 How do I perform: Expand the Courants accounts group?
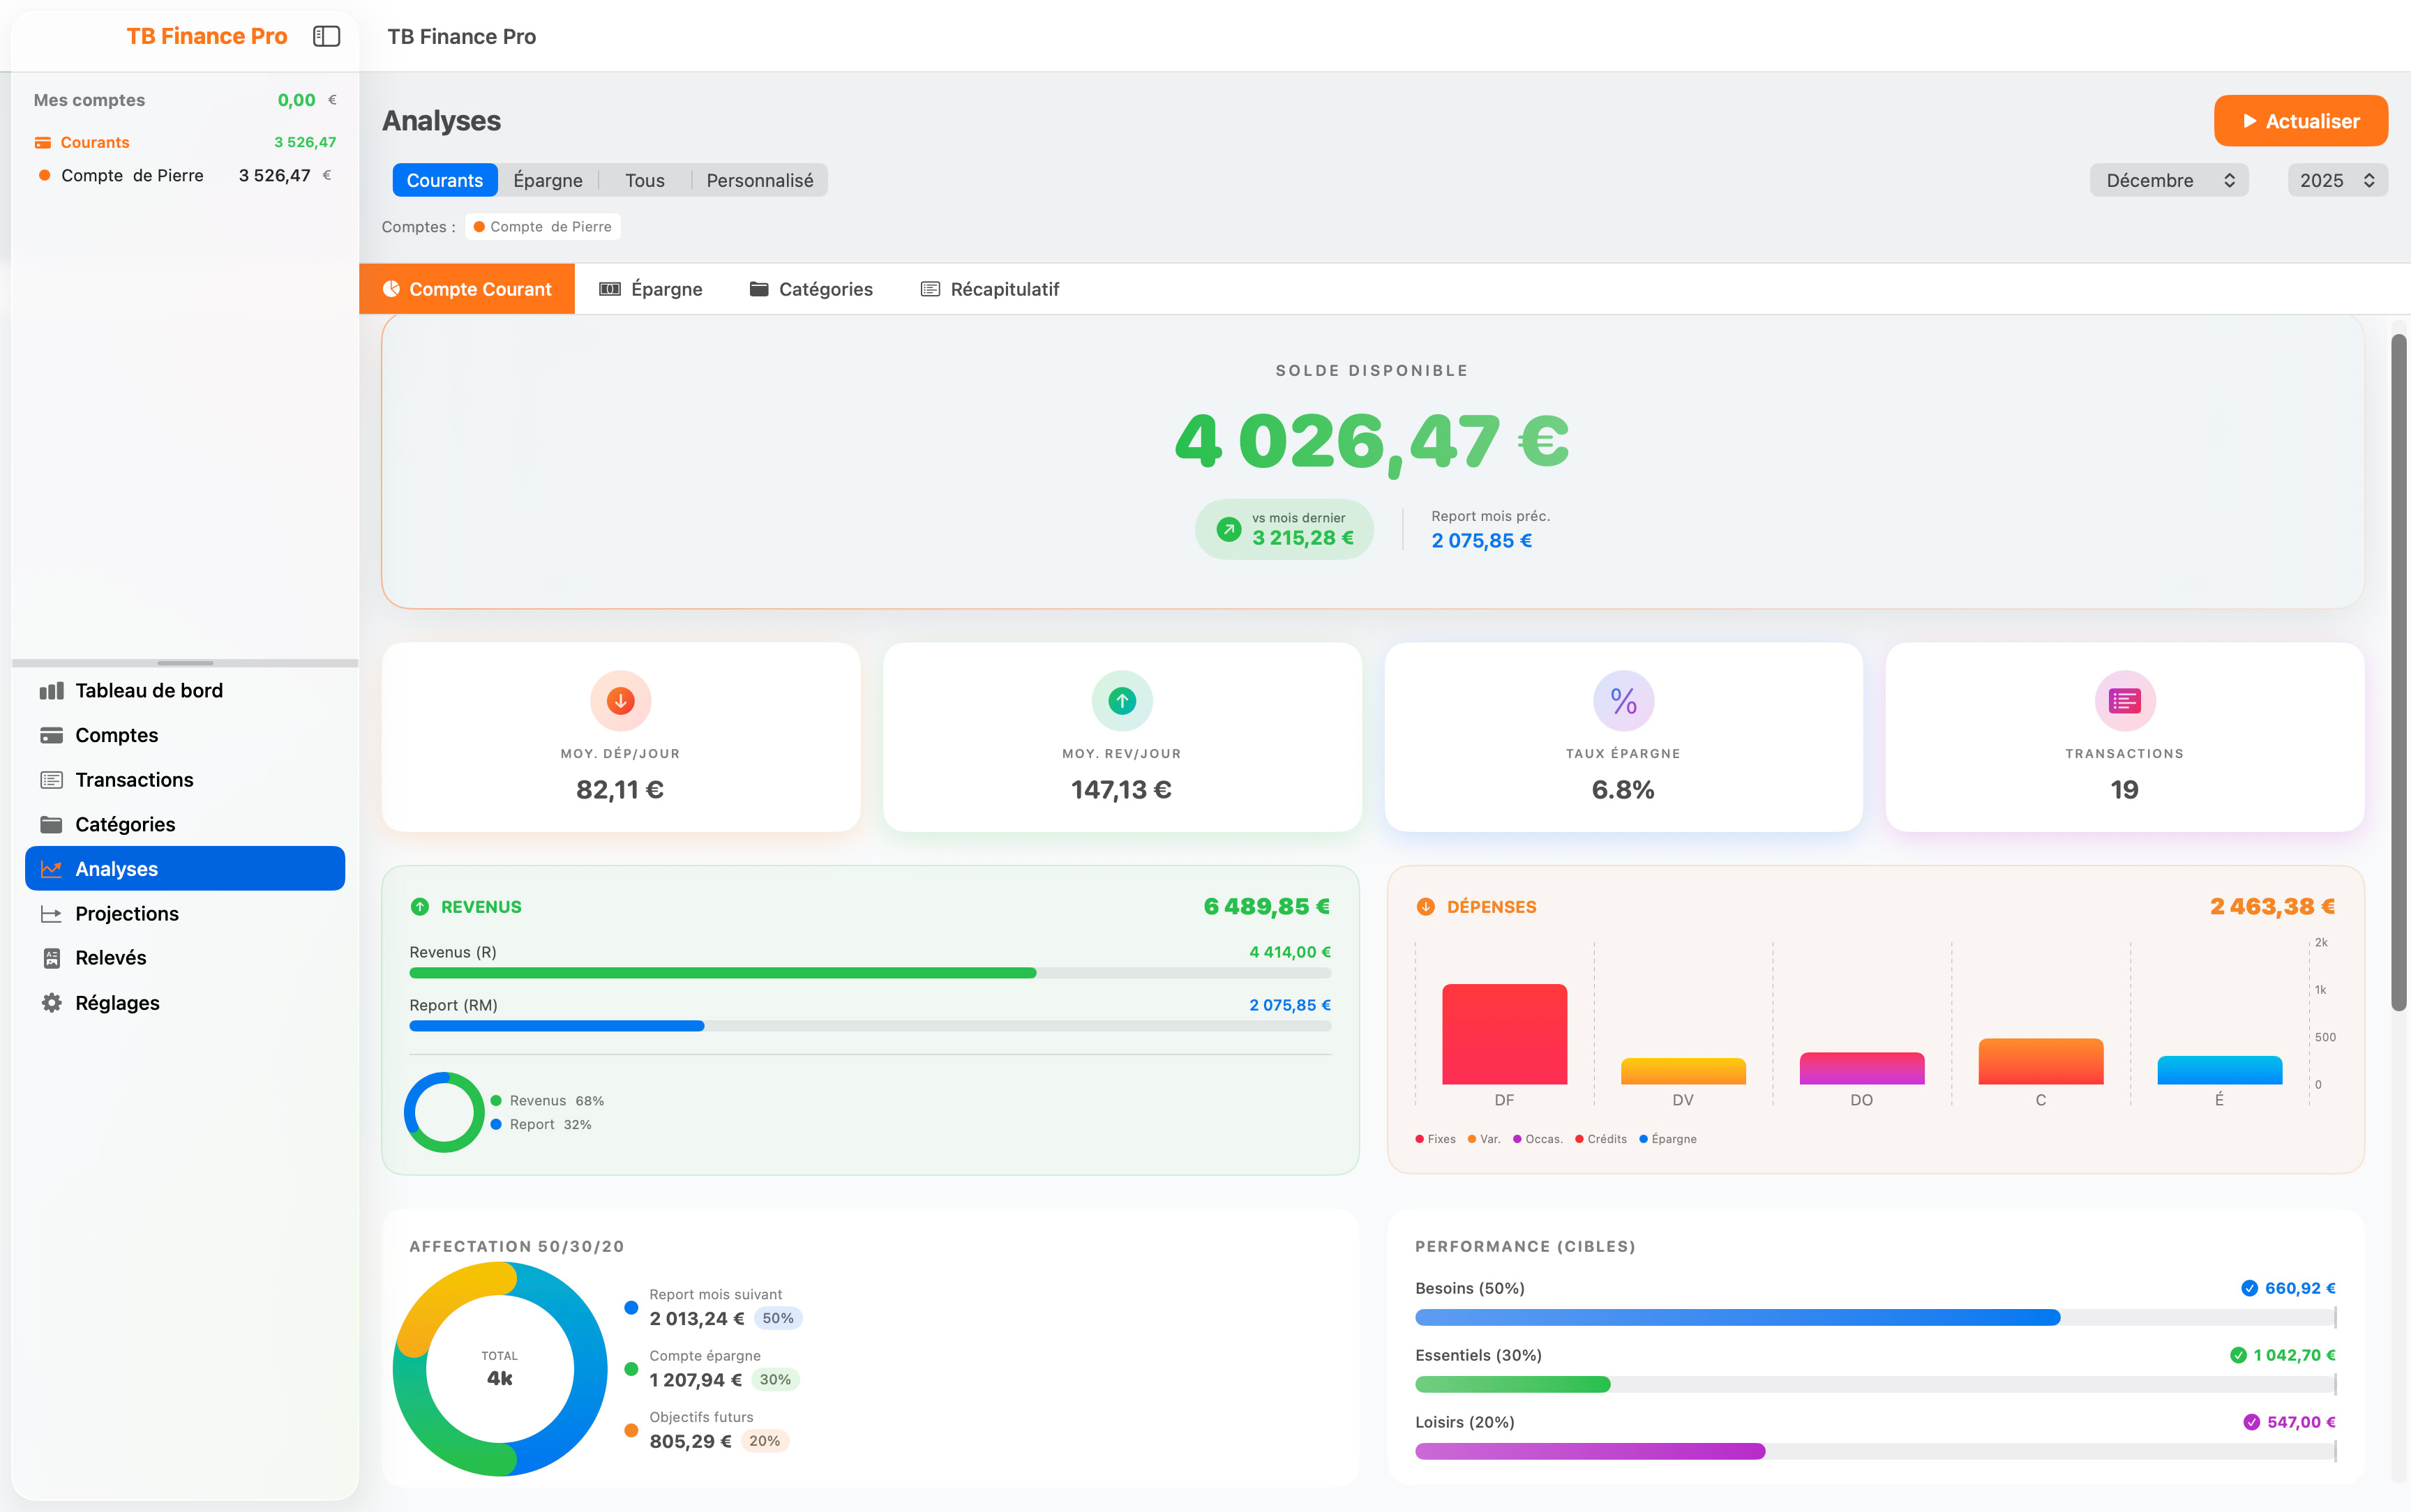pyautogui.click(x=95, y=142)
